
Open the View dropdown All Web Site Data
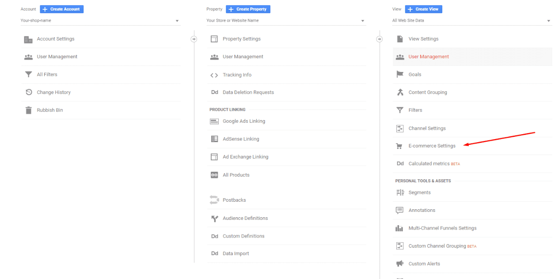click(x=471, y=21)
